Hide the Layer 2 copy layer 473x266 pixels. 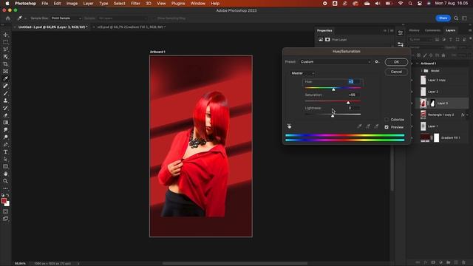[412, 81]
